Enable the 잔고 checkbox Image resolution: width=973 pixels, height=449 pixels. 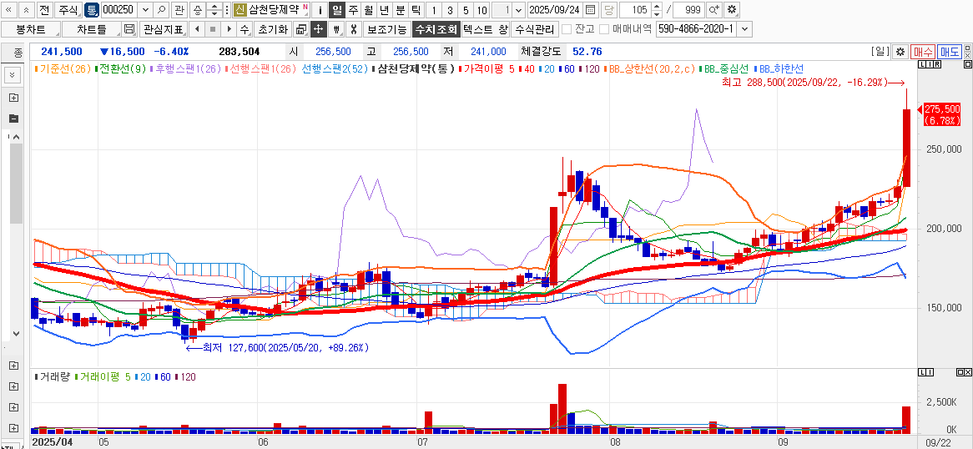567,29
